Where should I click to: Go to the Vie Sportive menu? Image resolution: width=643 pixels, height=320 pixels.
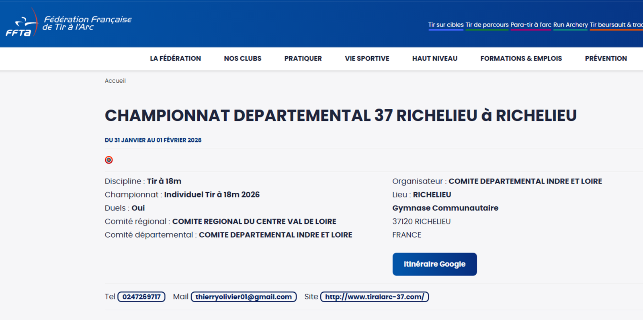pos(367,59)
